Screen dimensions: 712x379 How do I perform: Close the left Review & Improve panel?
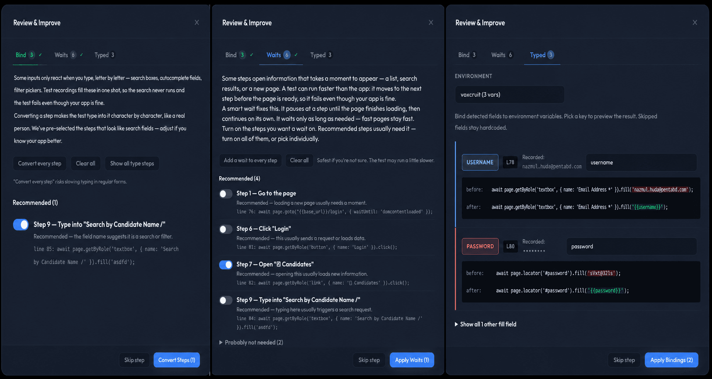197,22
